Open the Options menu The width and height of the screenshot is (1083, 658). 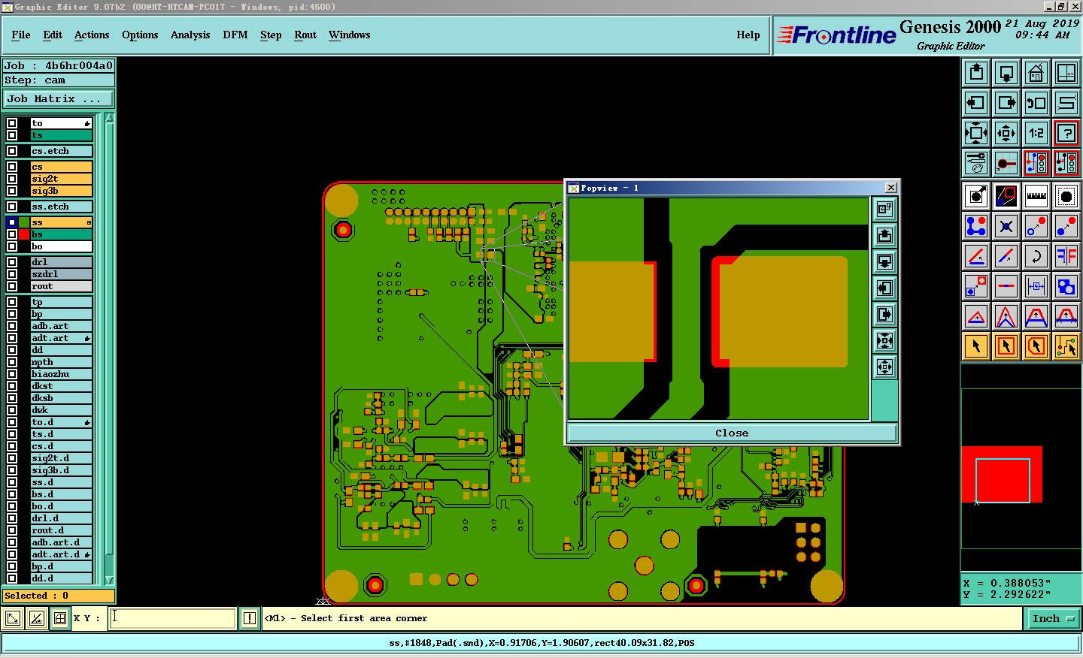140,35
